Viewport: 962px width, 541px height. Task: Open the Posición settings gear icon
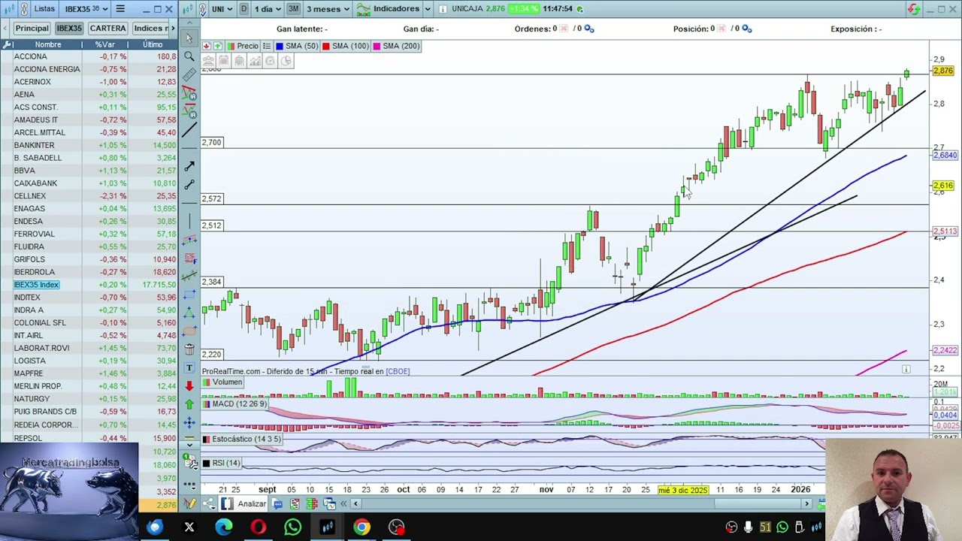[x=746, y=29]
